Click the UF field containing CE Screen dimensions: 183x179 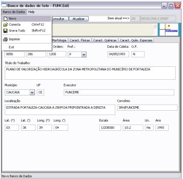40,92
